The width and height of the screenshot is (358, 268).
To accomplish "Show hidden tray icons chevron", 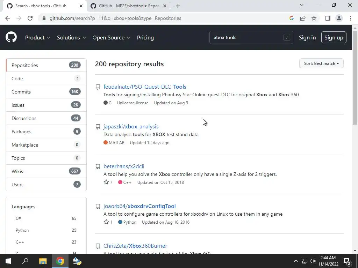I will click(x=296, y=261).
